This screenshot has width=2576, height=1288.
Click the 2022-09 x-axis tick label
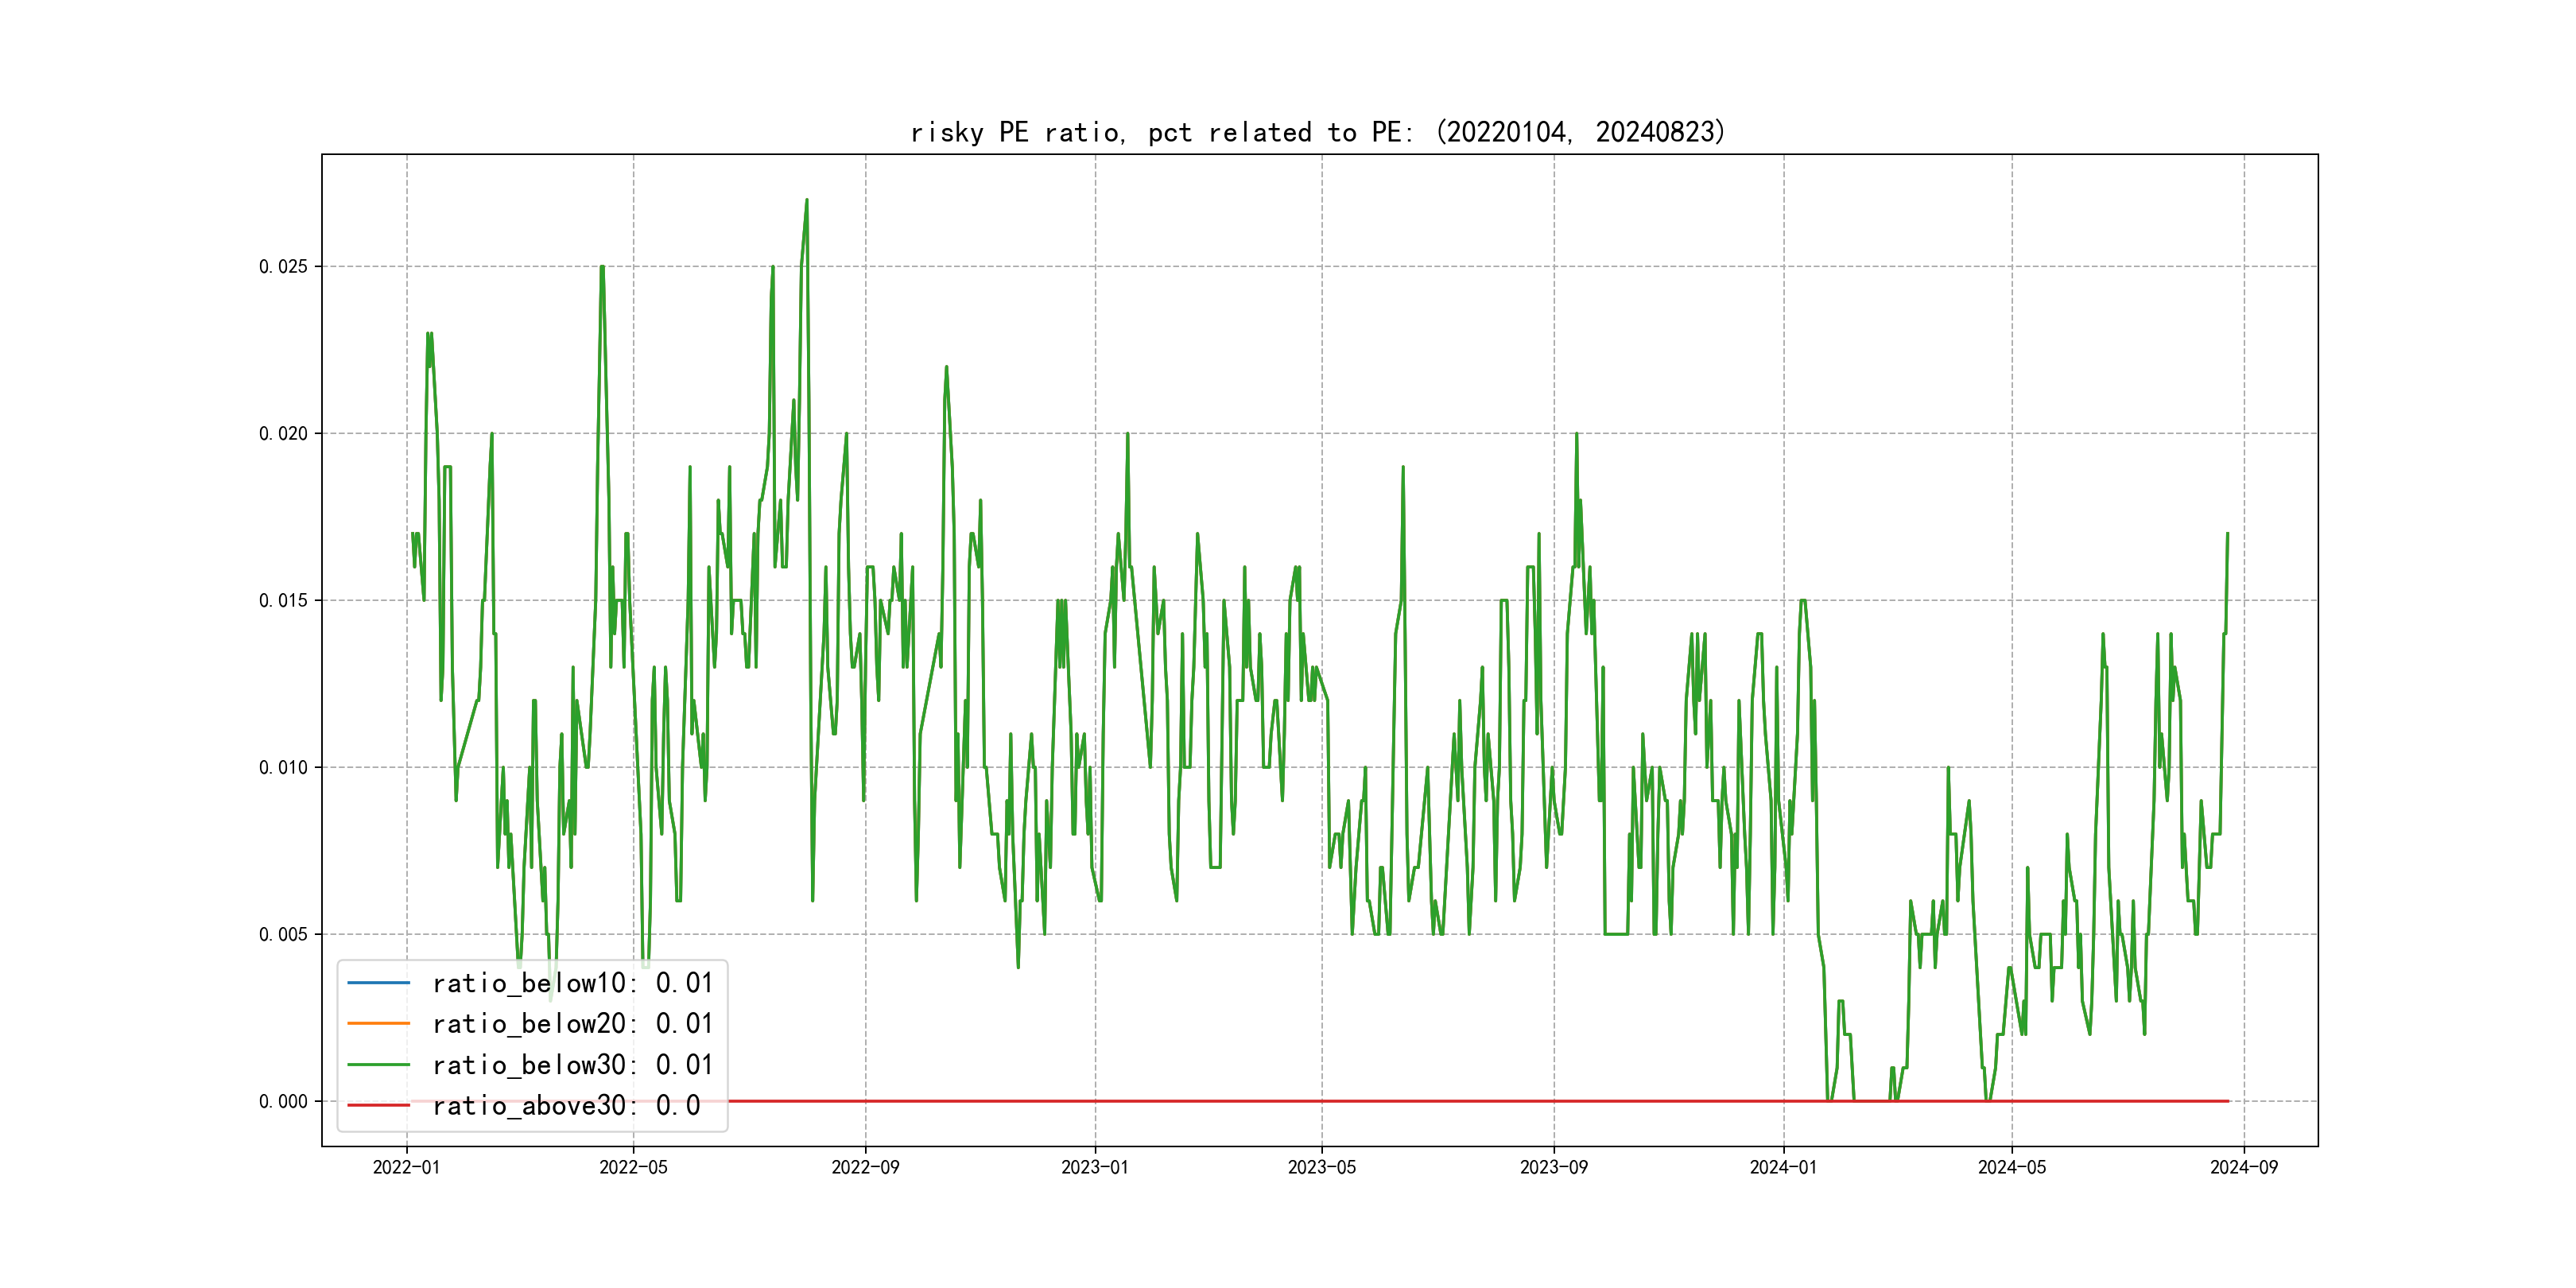tap(865, 1167)
